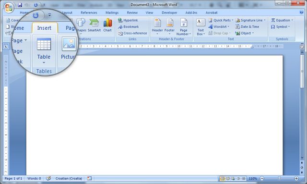
Task: Zoom out with the minus button
Action: [x=262, y=178]
